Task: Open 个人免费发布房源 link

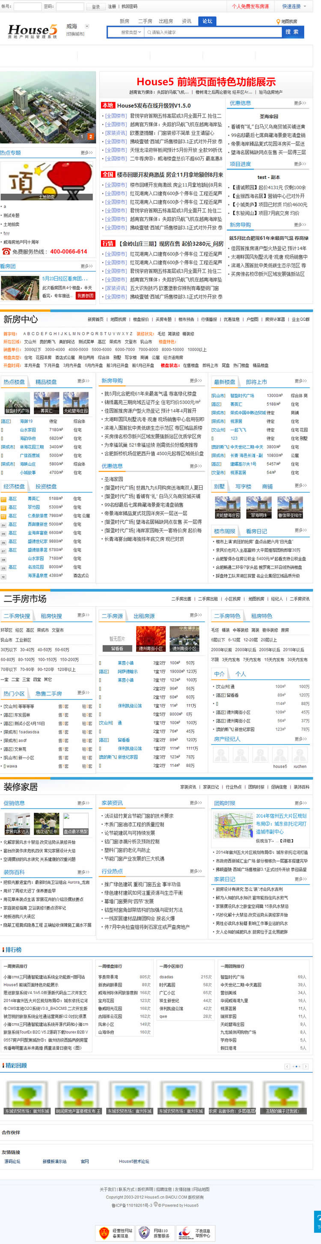Action: [250, 6]
